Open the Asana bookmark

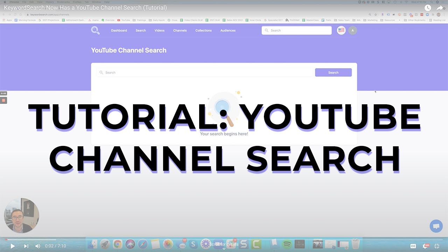[x=93, y=20]
